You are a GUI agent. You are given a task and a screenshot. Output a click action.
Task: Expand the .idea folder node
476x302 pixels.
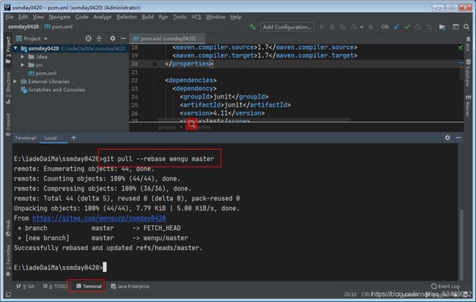click(x=23, y=56)
